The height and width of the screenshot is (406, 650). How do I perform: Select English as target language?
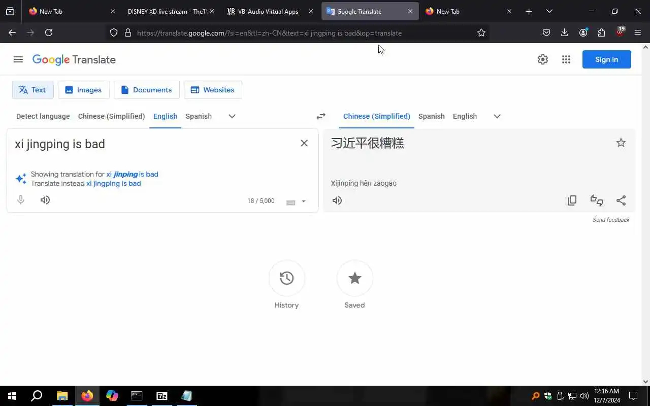point(465,116)
